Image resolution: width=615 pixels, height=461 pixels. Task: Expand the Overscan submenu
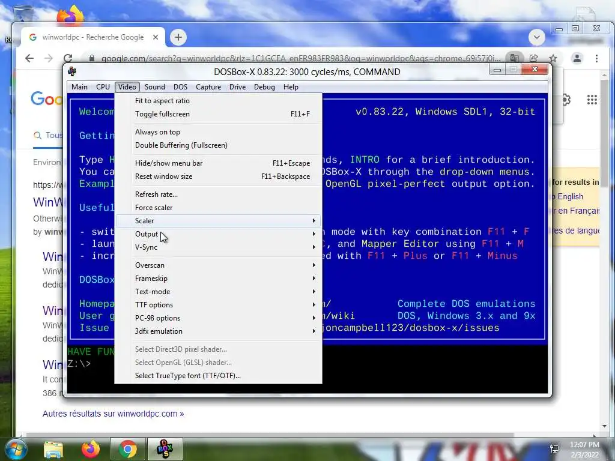218,265
